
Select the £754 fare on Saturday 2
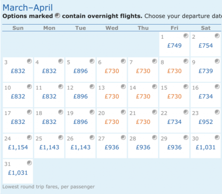(205, 45)
